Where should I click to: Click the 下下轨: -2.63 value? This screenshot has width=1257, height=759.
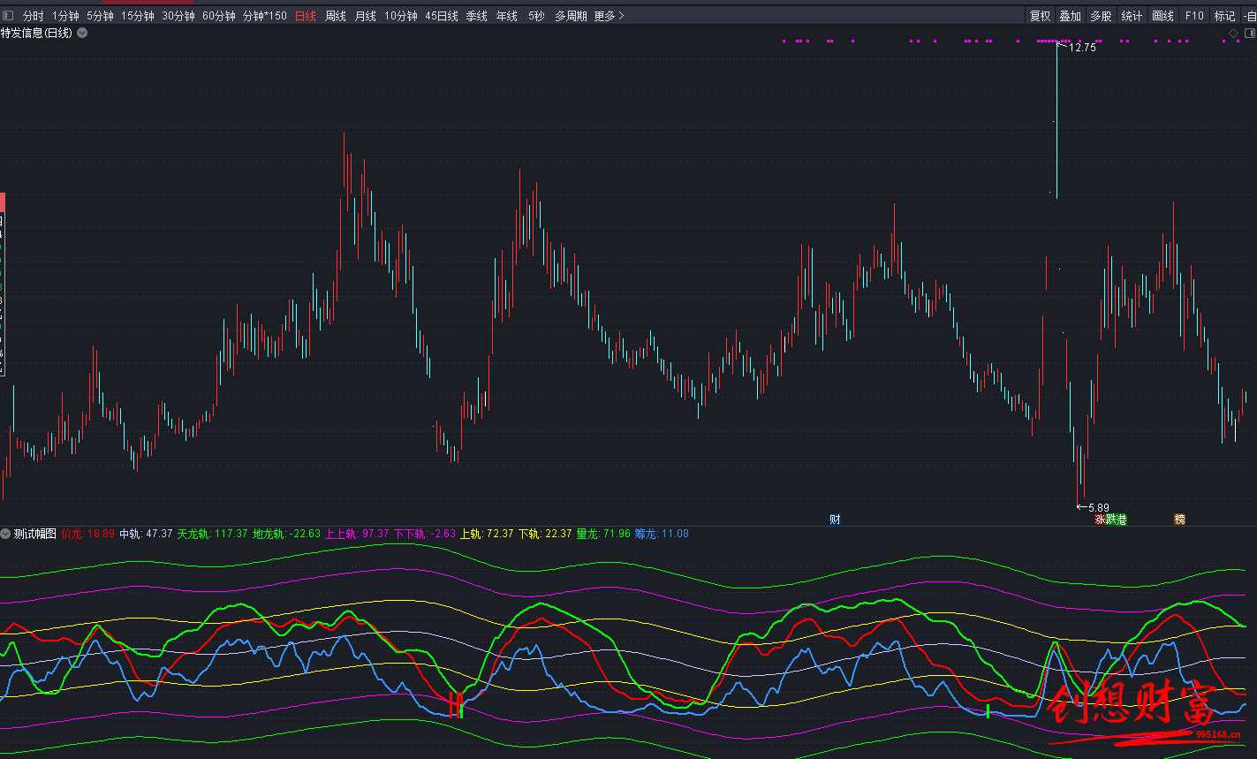(425, 534)
